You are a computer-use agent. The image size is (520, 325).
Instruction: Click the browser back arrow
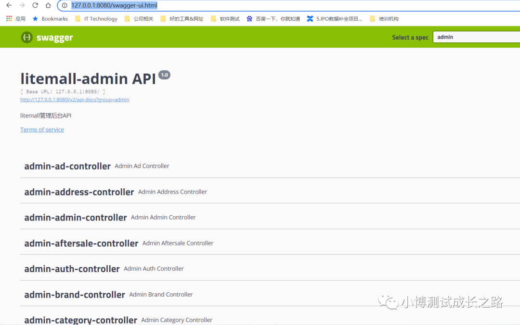click(9, 5)
